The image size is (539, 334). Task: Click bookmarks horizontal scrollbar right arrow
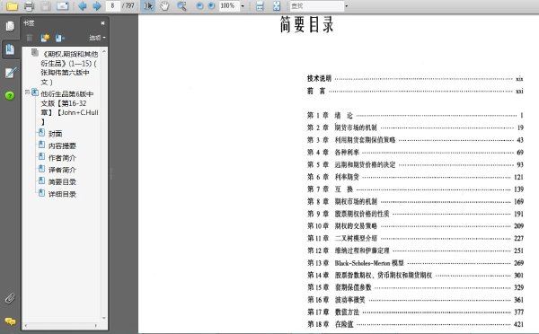[x=96, y=325]
